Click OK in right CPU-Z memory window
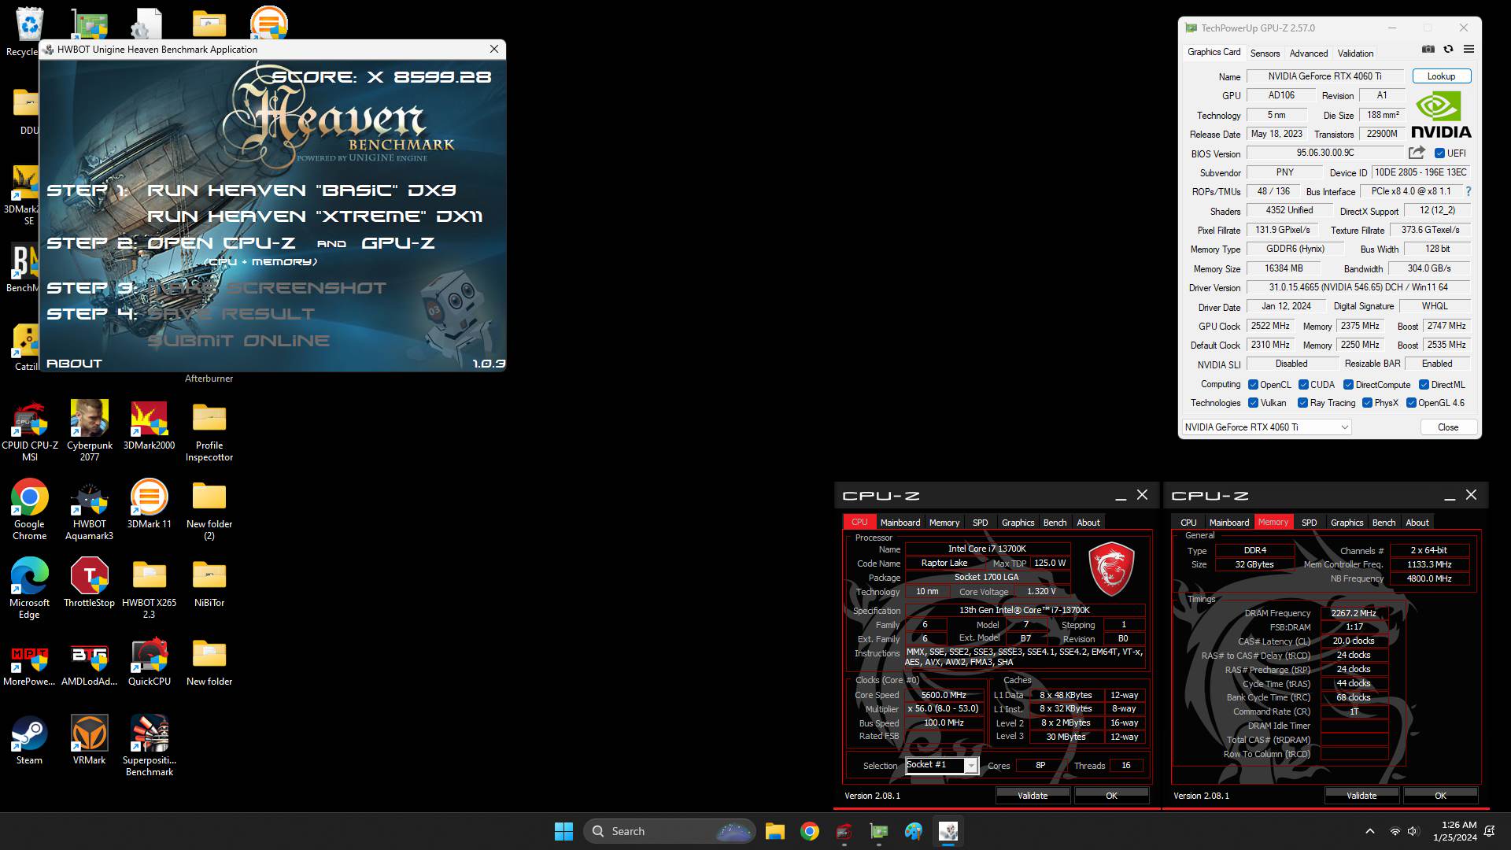 click(x=1440, y=796)
